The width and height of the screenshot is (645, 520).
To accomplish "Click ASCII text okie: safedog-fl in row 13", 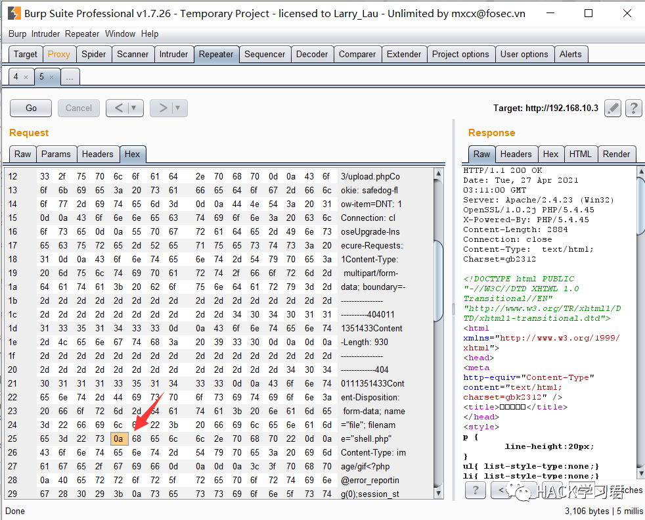I will [x=369, y=191].
